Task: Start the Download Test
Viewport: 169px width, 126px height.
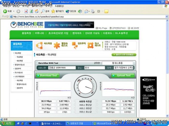Action: [x=48, y=75]
